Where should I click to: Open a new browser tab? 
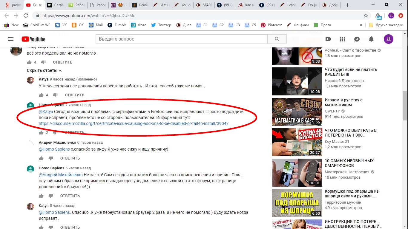tap(347, 5)
